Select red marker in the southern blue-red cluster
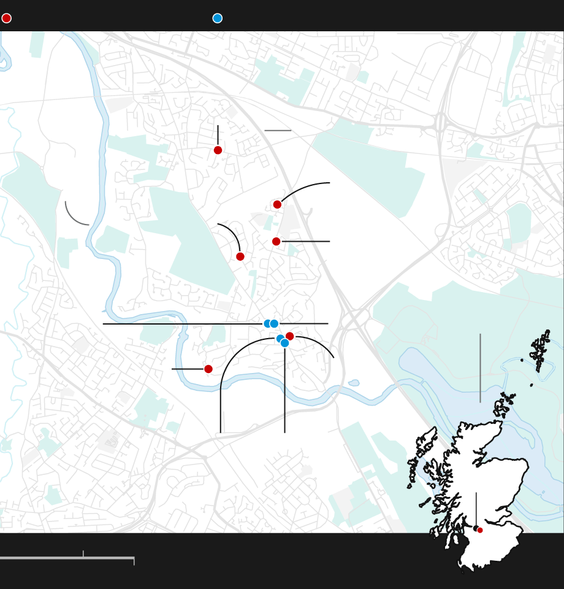This screenshot has width=564, height=589. pyautogui.click(x=290, y=336)
